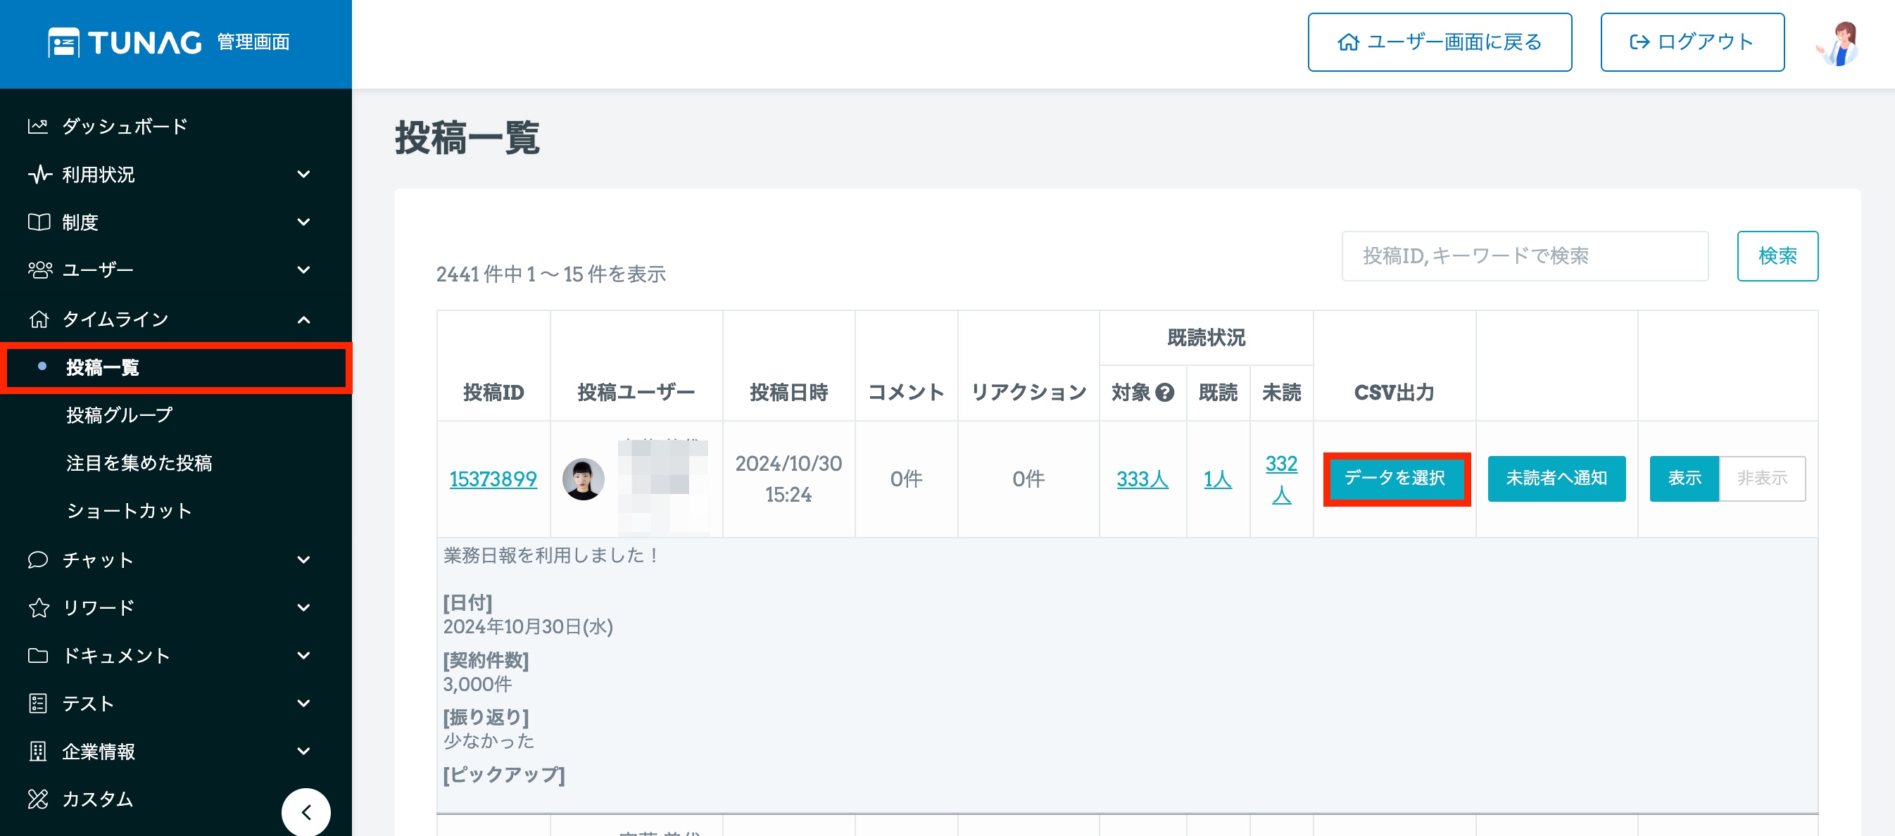
Task: Set post 15373899 to 表示
Action: (x=1684, y=479)
